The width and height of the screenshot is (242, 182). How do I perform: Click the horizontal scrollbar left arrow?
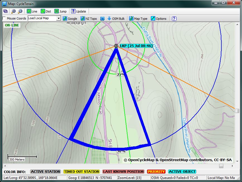pos(5,166)
